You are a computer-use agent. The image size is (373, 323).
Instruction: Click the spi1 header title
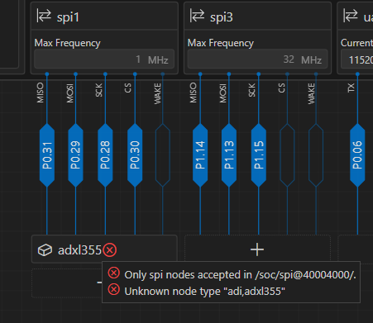coord(68,17)
